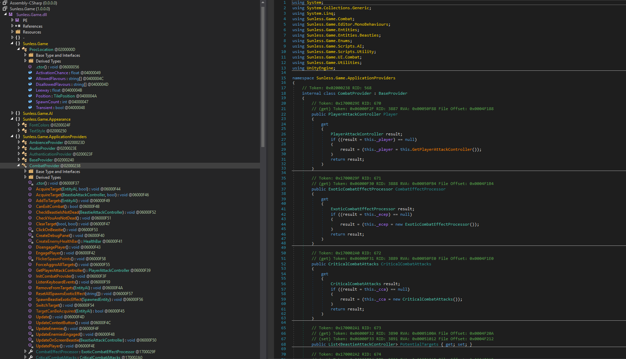Click the Base Type and Interfaces folder icon under ProcLocation
626x359 pixels.
pyautogui.click(x=31, y=55)
